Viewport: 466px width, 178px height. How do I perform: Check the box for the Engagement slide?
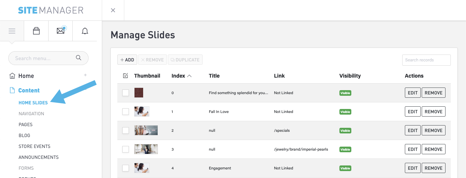coord(126,168)
